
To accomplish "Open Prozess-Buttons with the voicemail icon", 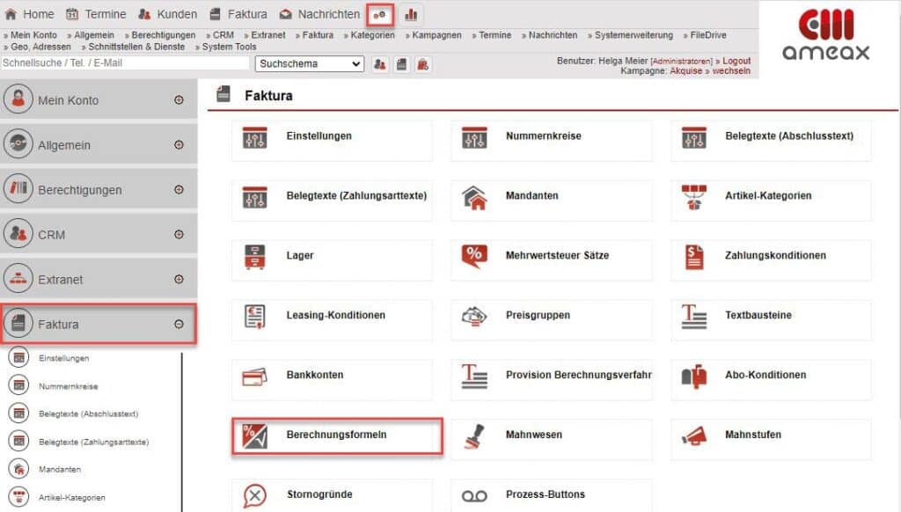I will point(475,494).
